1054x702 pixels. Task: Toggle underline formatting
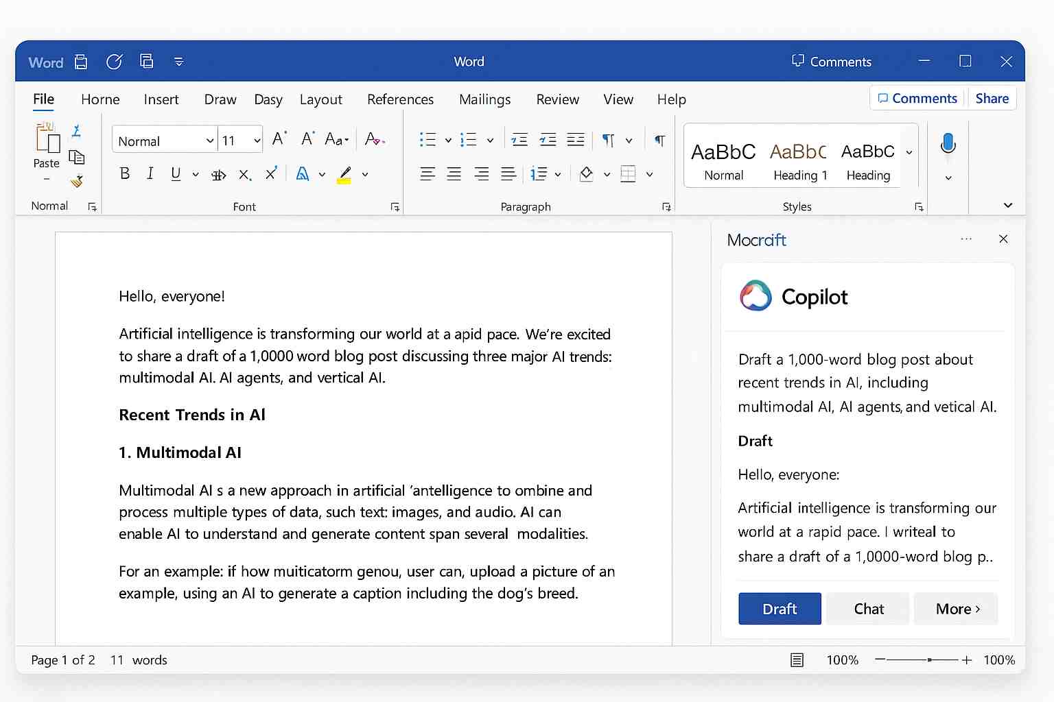176,173
